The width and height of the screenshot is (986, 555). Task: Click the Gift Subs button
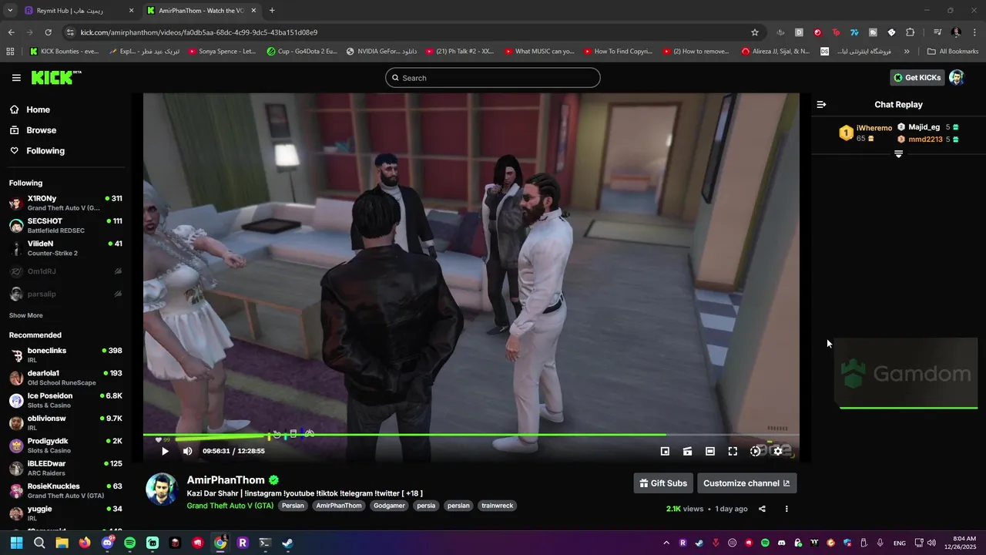click(x=663, y=483)
